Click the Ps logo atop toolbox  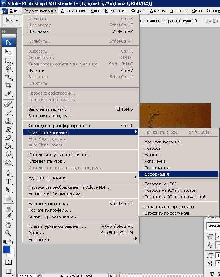9,43
